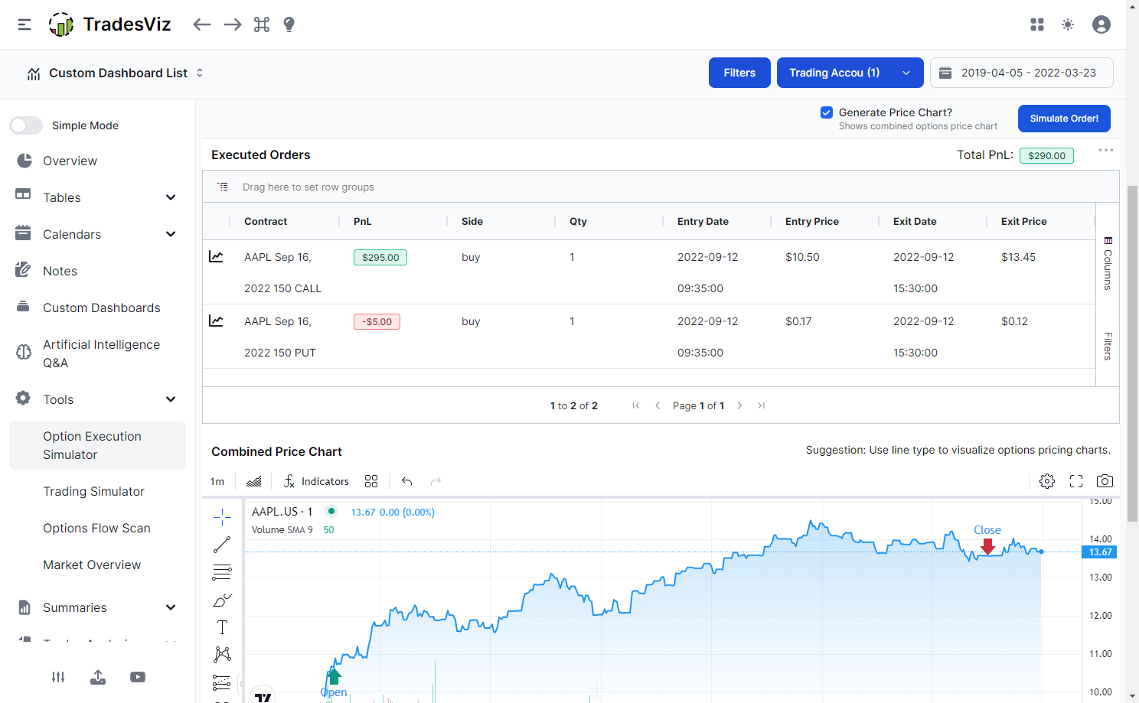This screenshot has width=1139, height=703.
Task: Select the brush drawing tool on the chart
Action: click(x=222, y=600)
